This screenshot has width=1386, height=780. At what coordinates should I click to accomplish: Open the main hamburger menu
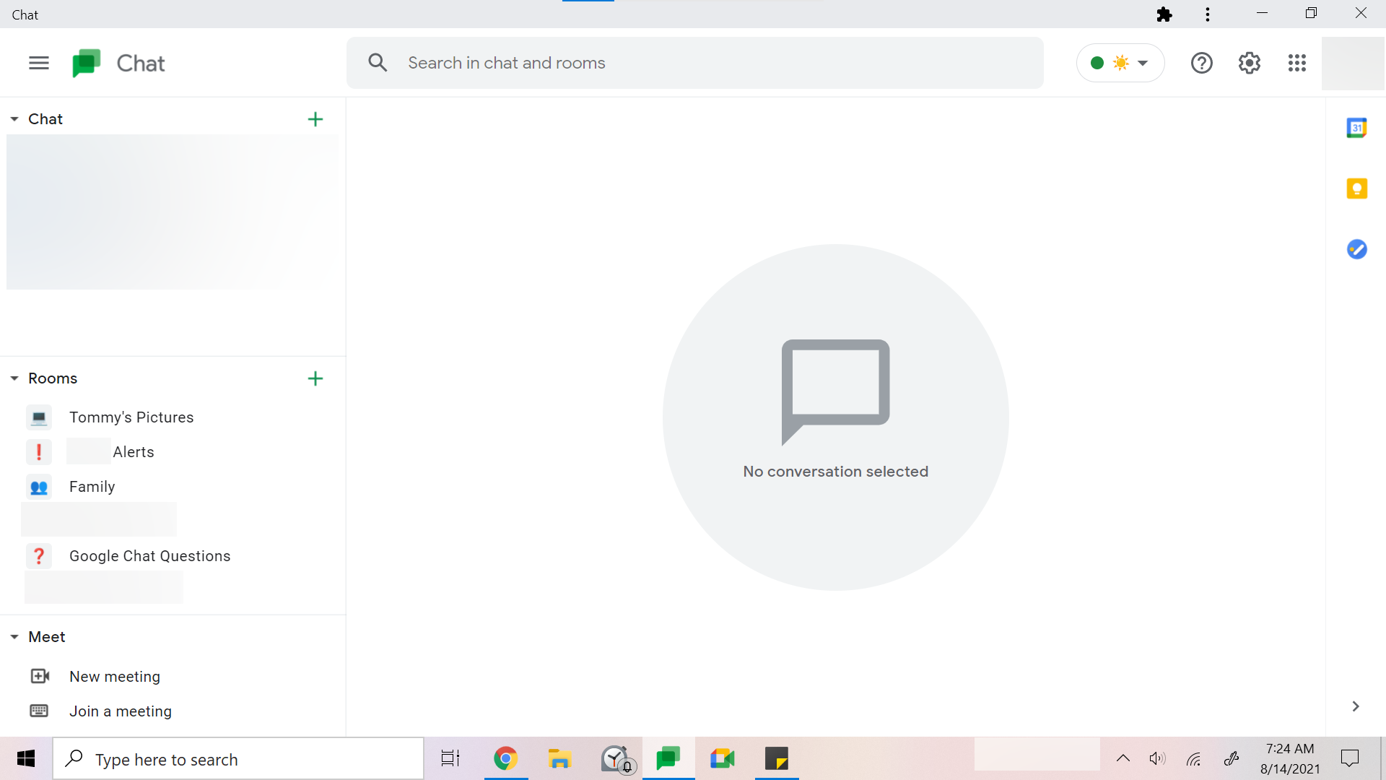pos(39,64)
